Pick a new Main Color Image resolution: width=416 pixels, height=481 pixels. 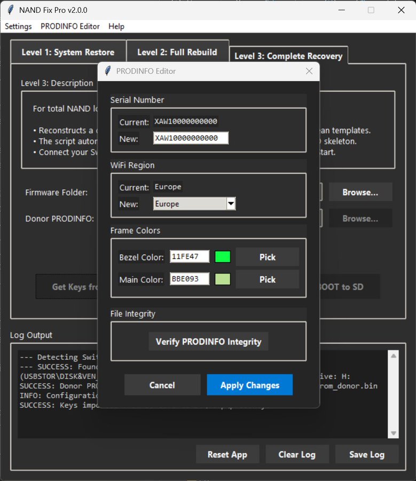click(267, 279)
